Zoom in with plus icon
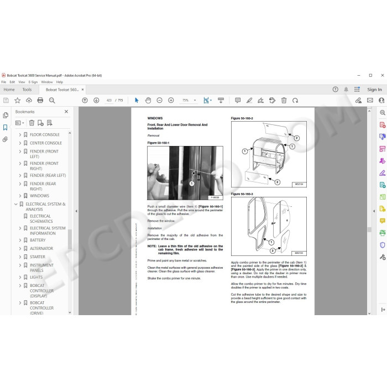Viewport: 387px width, 387px height. point(171,100)
